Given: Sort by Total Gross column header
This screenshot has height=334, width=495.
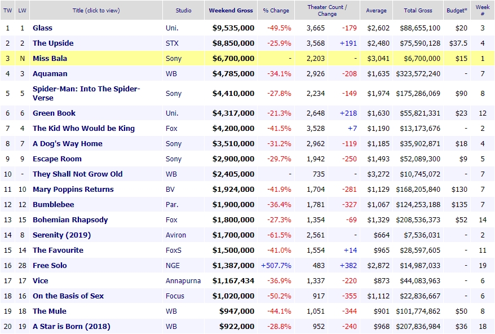Looking at the screenshot, I should (x=418, y=10).
